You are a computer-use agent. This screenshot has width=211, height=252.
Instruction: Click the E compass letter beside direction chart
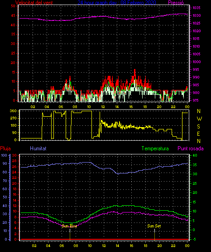198,133
